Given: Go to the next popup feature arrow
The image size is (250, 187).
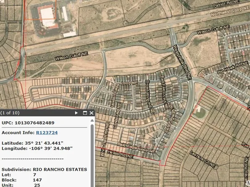Looking at the screenshot, I should pyautogui.click(x=76, y=113).
